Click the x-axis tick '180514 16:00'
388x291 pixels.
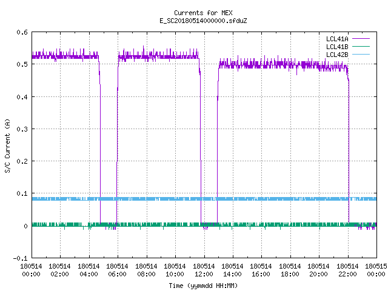[261, 270]
